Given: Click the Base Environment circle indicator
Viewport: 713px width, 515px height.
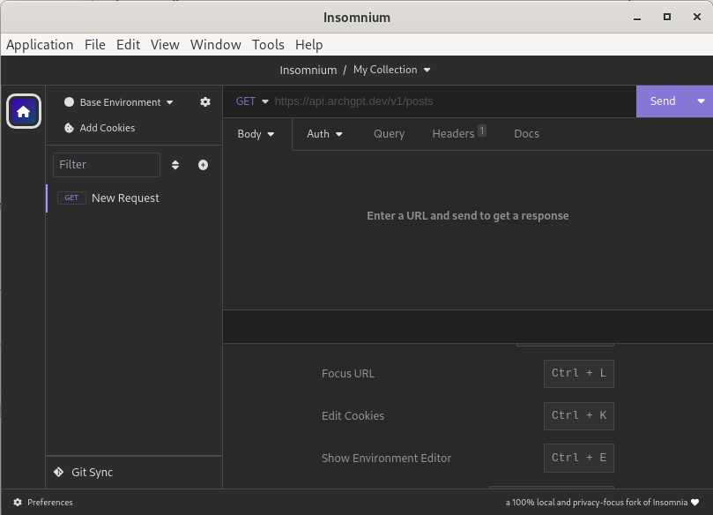Looking at the screenshot, I should point(69,102).
